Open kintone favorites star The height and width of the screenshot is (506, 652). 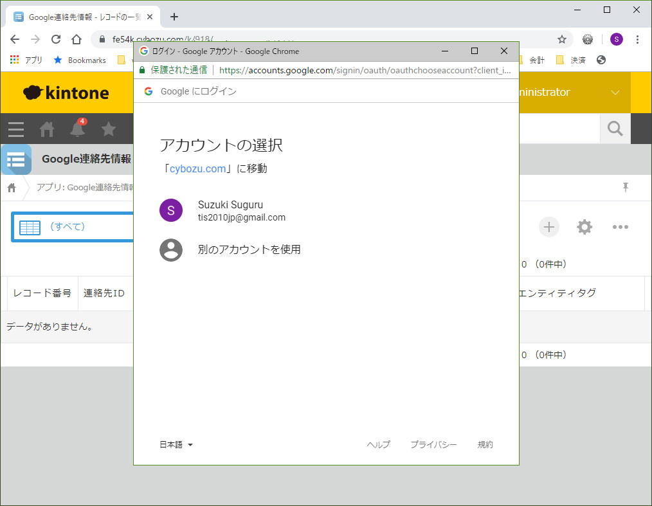109,129
